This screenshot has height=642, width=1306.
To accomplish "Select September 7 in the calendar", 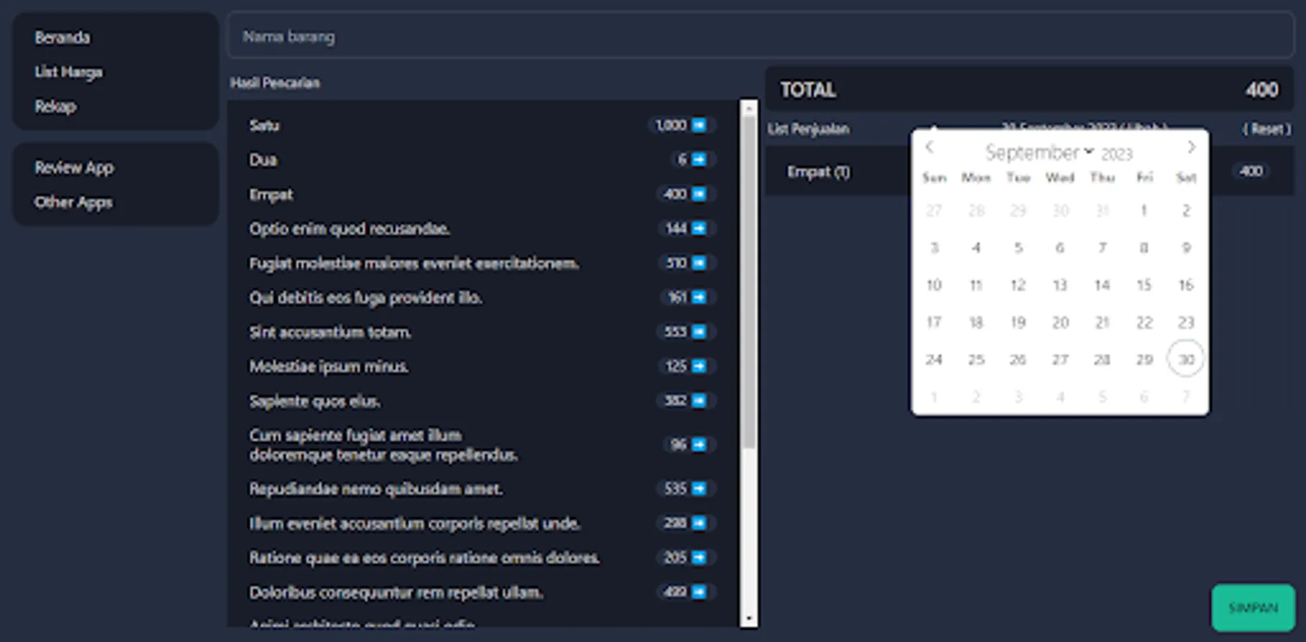I will coord(1102,248).
